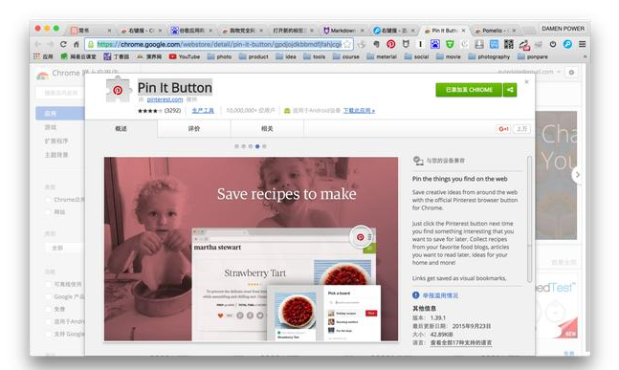Viewport: 619px width, 370px height.
Task: Click the description panel scrollbar
Action: point(529,219)
